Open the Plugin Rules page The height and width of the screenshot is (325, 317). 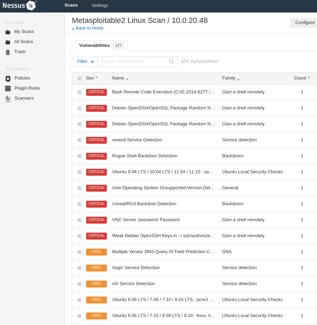point(27,88)
